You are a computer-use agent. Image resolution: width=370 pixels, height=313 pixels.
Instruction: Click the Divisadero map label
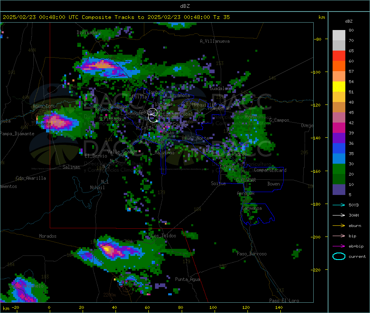(89, 32)
